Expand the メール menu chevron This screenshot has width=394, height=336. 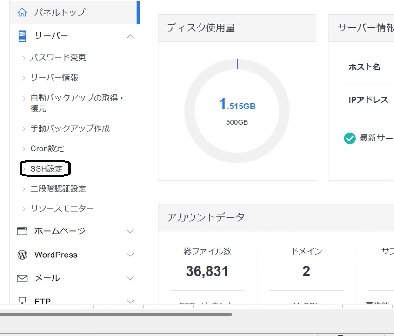[x=130, y=278]
